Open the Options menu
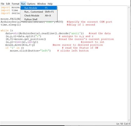131x126 pixels. point(31,4)
